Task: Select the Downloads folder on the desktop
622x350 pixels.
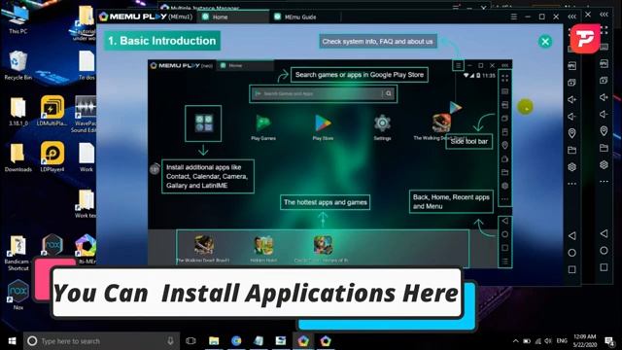Action: point(17,157)
